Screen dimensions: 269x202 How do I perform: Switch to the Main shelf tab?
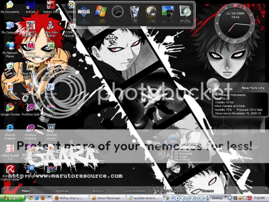(26, 191)
